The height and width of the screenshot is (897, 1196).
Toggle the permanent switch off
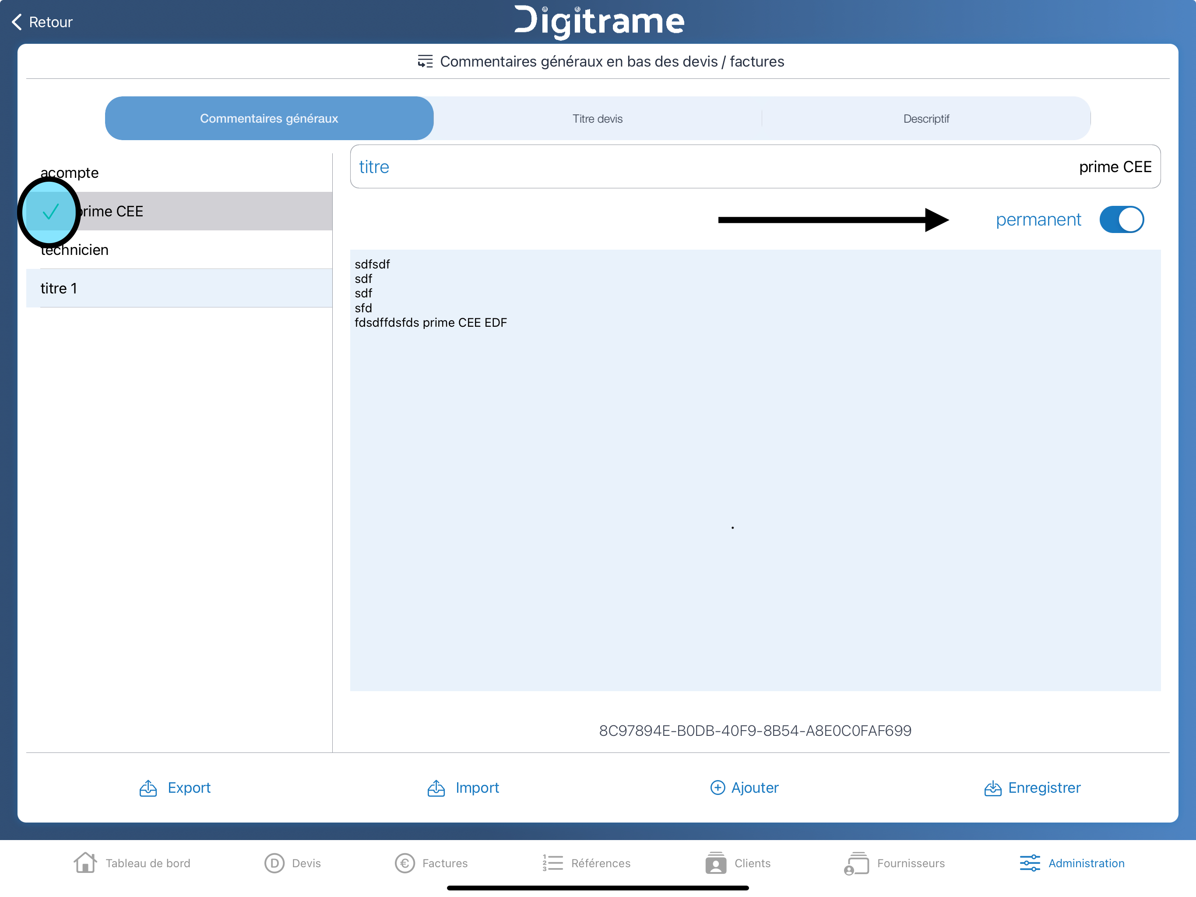coord(1122,220)
